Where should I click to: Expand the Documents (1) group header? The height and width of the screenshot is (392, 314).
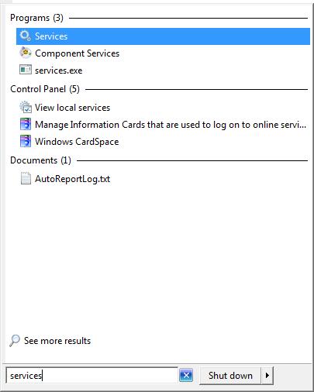(40, 160)
